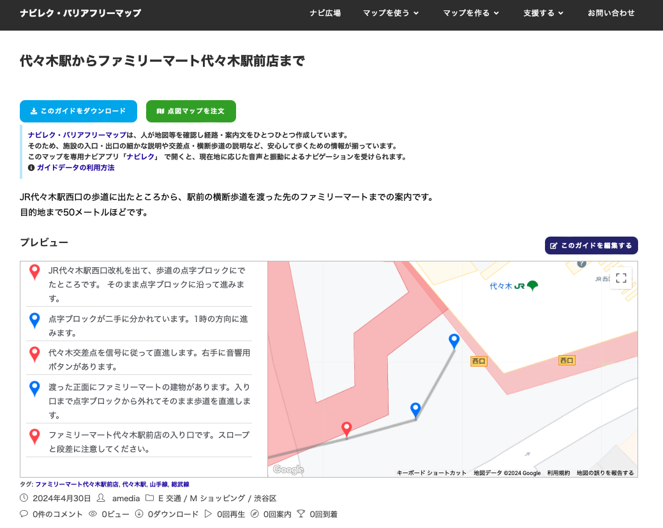Toggle fullscreen view on the map
Viewport: 663px width, 528px height.
click(621, 278)
